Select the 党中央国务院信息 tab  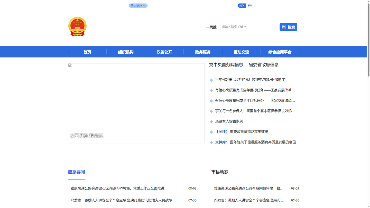226,65
